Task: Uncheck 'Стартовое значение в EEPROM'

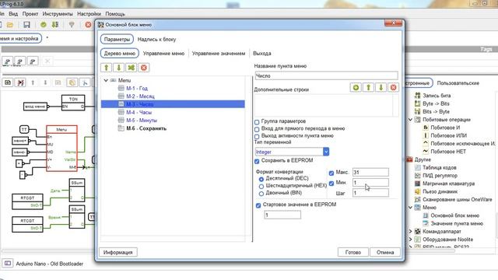Action: coord(258,205)
